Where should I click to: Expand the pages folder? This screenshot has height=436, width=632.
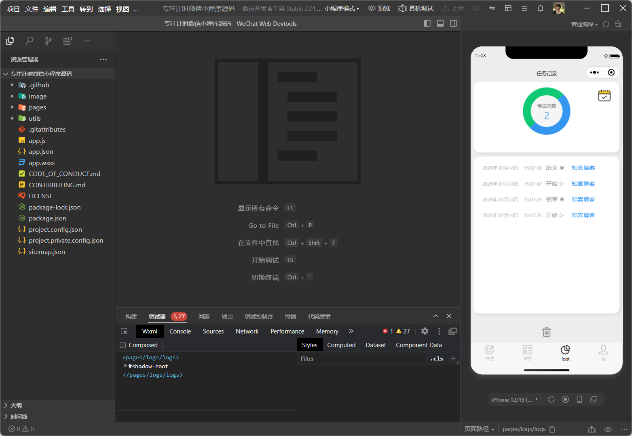37,107
